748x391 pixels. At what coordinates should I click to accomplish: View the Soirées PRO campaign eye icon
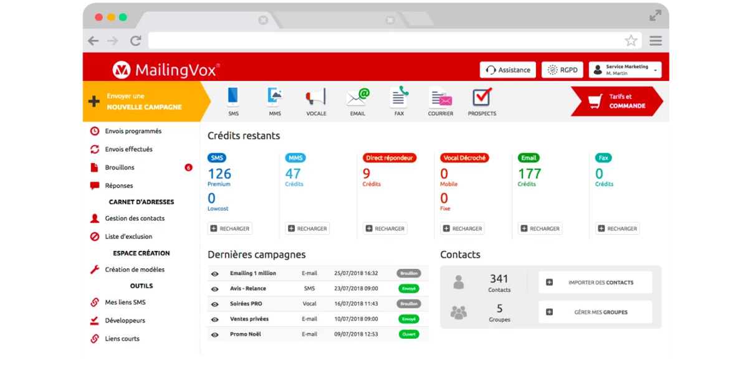click(x=215, y=304)
